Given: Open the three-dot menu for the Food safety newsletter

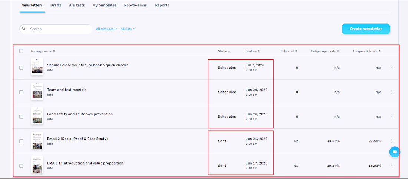Looking at the screenshot, I should pyautogui.click(x=392, y=117).
